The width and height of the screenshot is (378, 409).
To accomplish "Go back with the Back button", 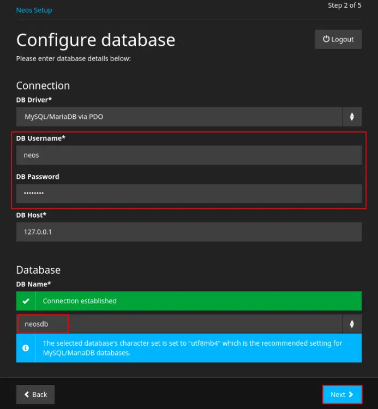I will click(x=35, y=394).
